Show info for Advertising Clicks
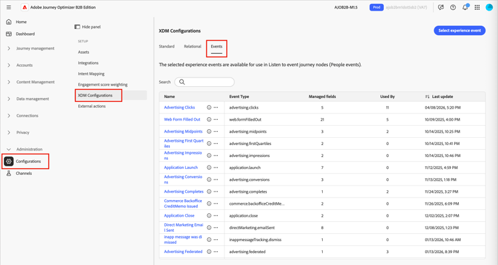 (209, 107)
